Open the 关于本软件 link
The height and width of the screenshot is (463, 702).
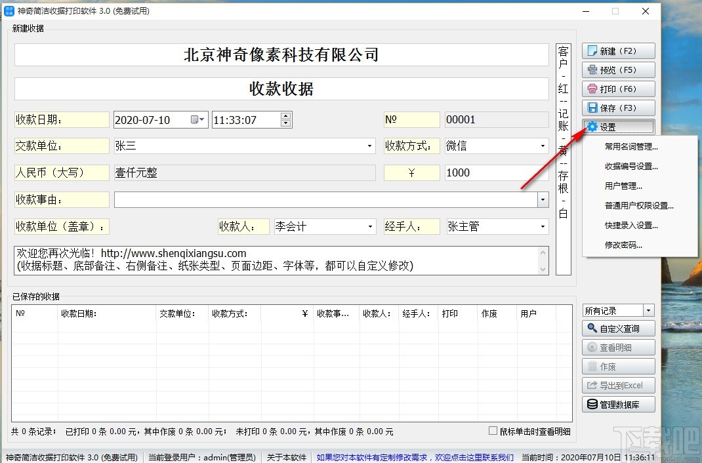(287, 457)
